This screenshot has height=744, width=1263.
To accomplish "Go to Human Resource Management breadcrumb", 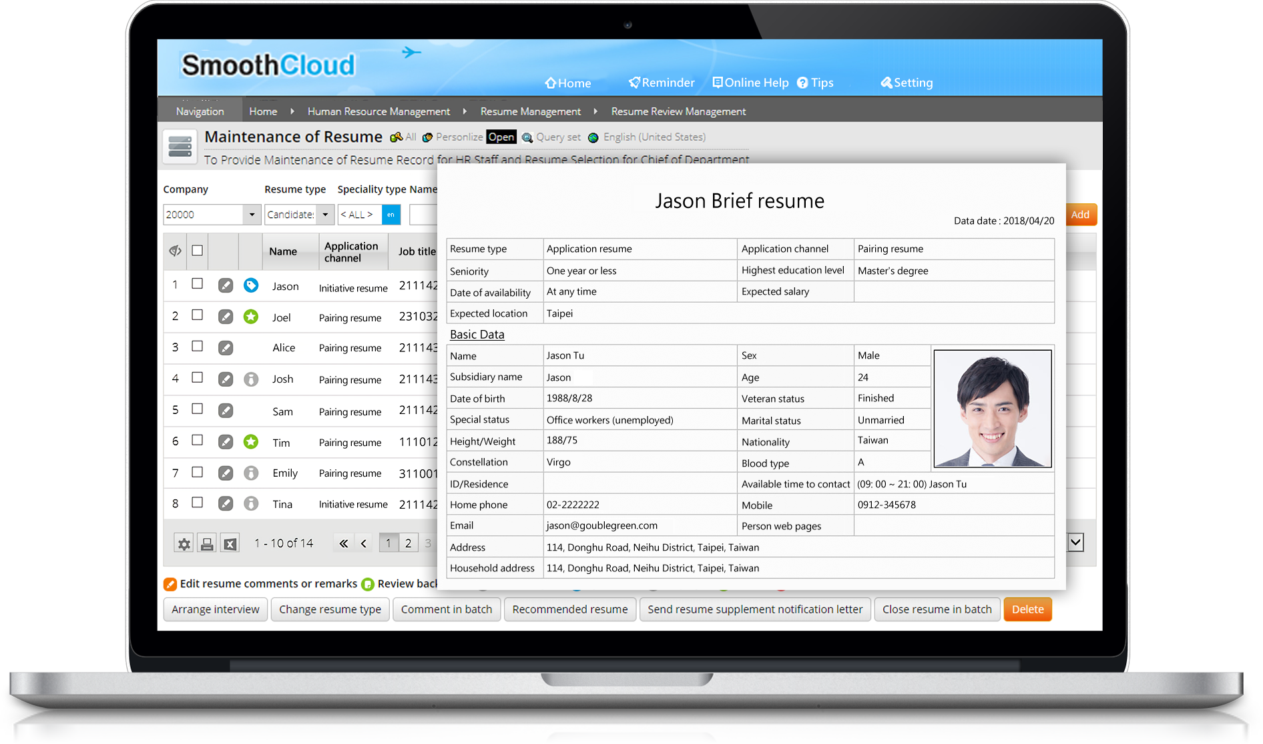I will 378,111.
